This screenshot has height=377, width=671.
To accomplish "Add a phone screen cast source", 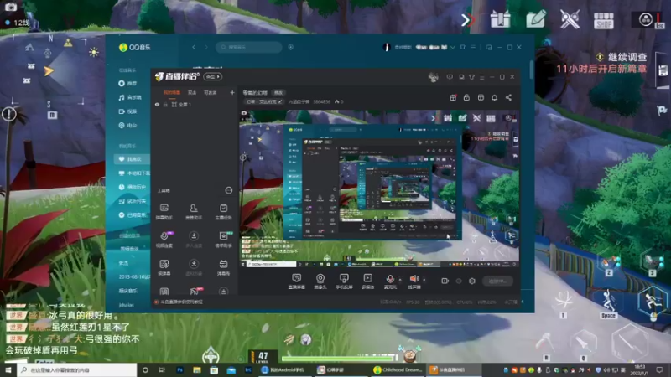I will coord(344,281).
